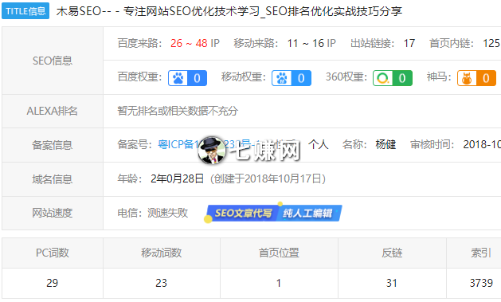Click the ALEXA排名 row header
The width and height of the screenshot is (501, 302).
tap(52, 111)
